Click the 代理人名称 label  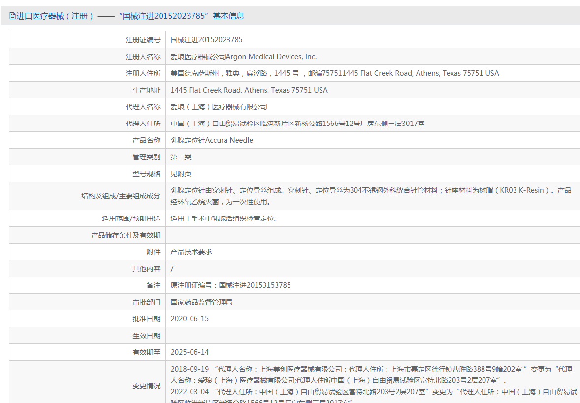tap(143, 107)
